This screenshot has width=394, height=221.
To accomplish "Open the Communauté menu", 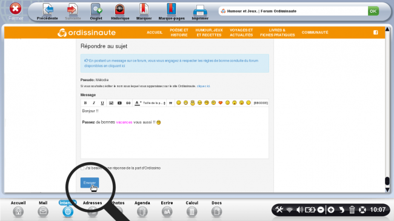I will click(x=315, y=33).
